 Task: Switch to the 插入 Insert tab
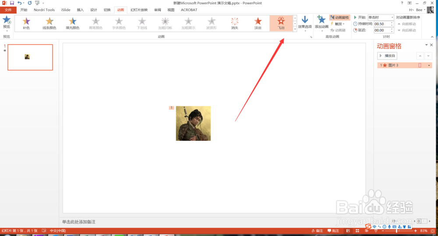80,10
